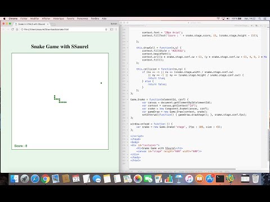Open Safari from the Dock

tap(35, 179)
